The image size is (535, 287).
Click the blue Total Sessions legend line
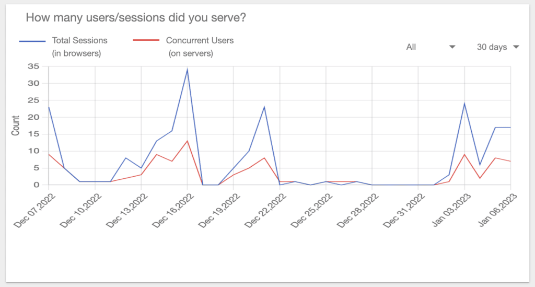32,41
